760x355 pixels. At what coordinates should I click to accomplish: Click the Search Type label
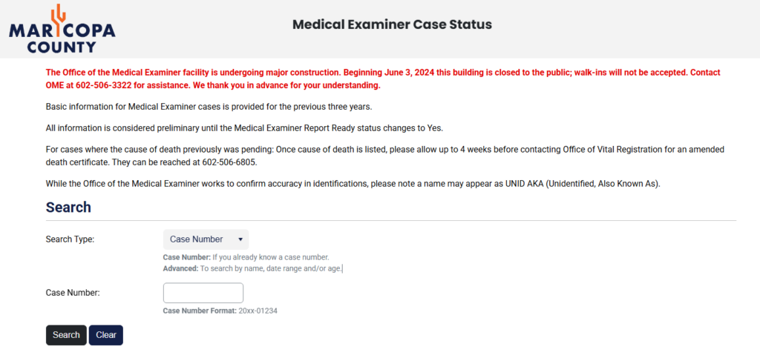pos(71,239)
